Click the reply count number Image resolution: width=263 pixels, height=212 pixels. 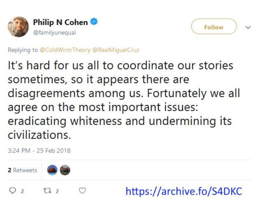23,191
